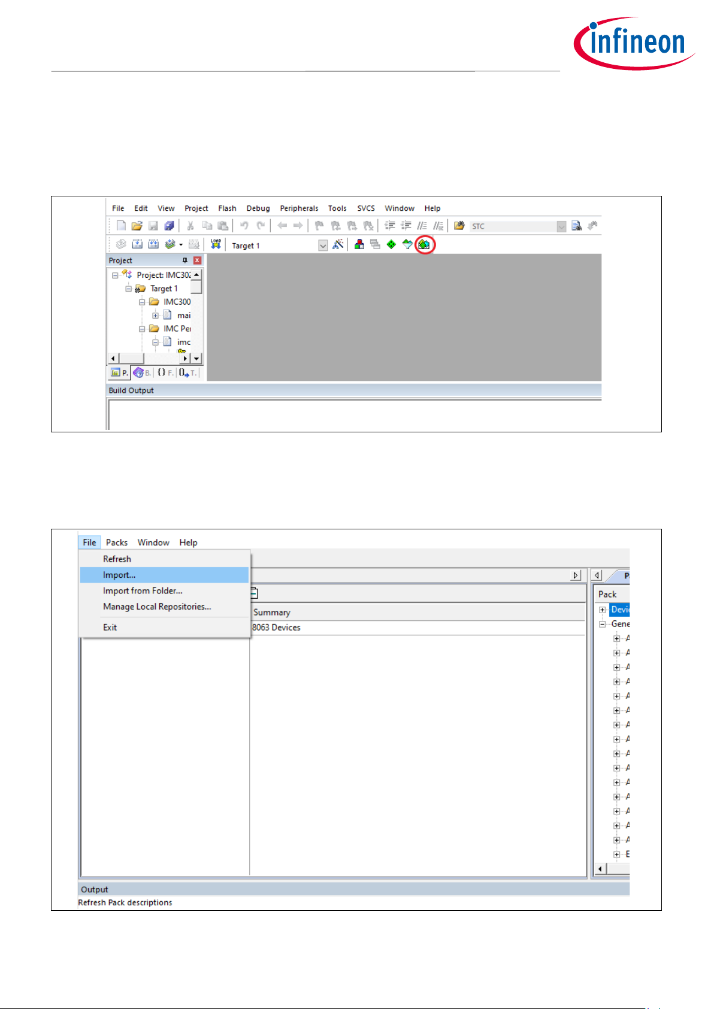Open the Flash menu
Screen dimensions: 714x1009
[227, 208]
